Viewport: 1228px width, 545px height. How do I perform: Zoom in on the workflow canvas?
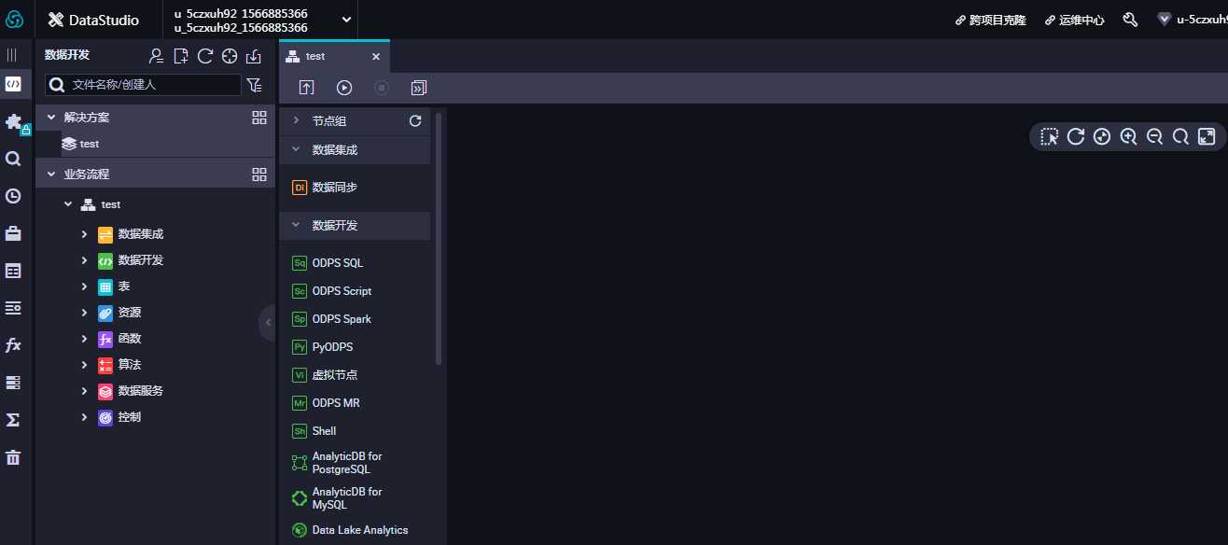(x=1128, y=137)
